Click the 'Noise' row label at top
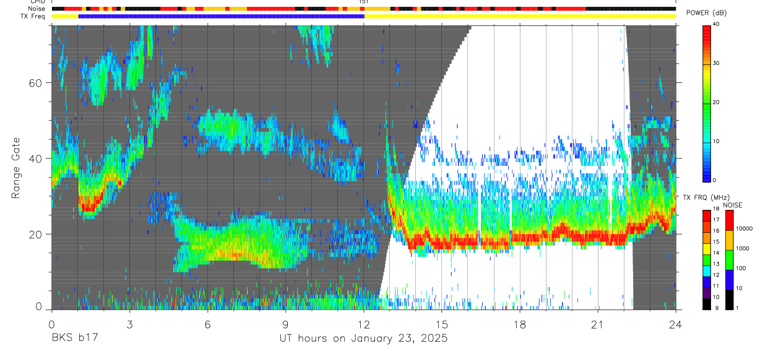Viewport: 760px width, 351px height. (38, 9)
